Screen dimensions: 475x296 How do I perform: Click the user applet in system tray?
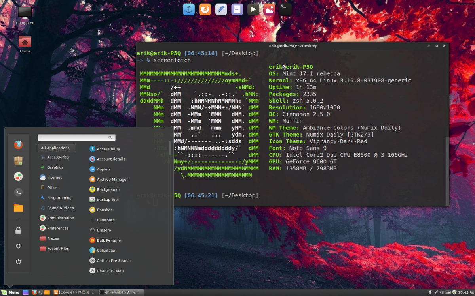point(430,292)
